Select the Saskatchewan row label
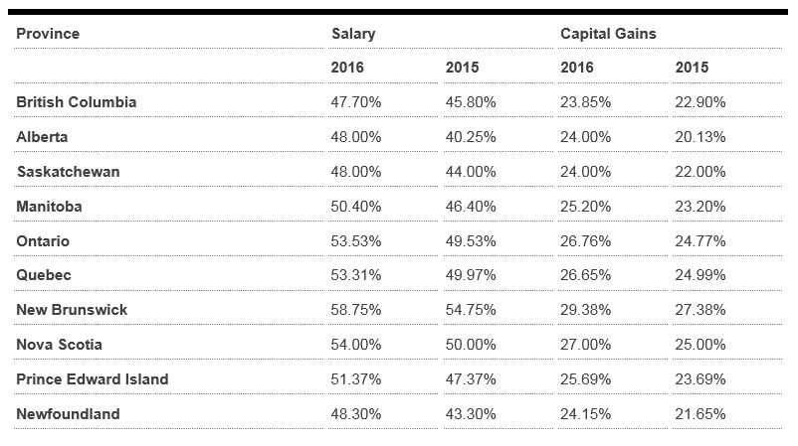Image resolution: width=798 pixels, height=446 pixels. [x=68, y=172]
